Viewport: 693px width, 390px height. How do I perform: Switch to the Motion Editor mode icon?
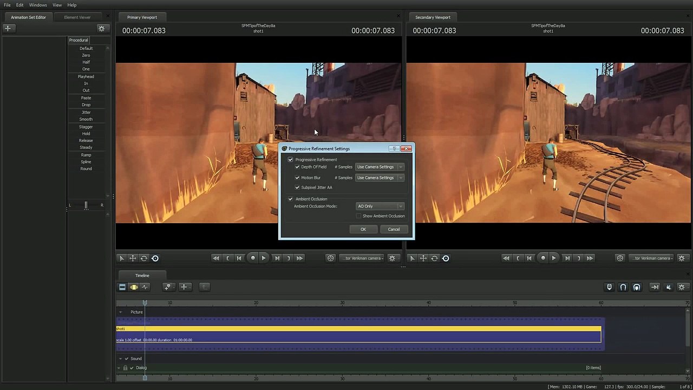[134, 287]
